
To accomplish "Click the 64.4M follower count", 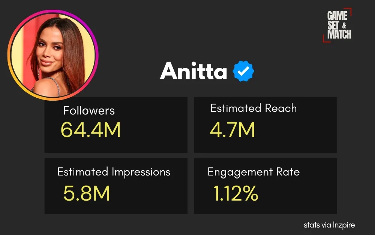I will point(91,130).
